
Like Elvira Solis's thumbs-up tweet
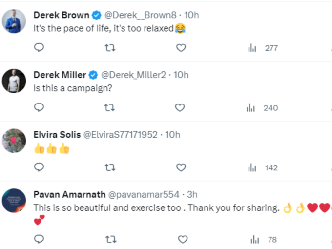(181, 167)
